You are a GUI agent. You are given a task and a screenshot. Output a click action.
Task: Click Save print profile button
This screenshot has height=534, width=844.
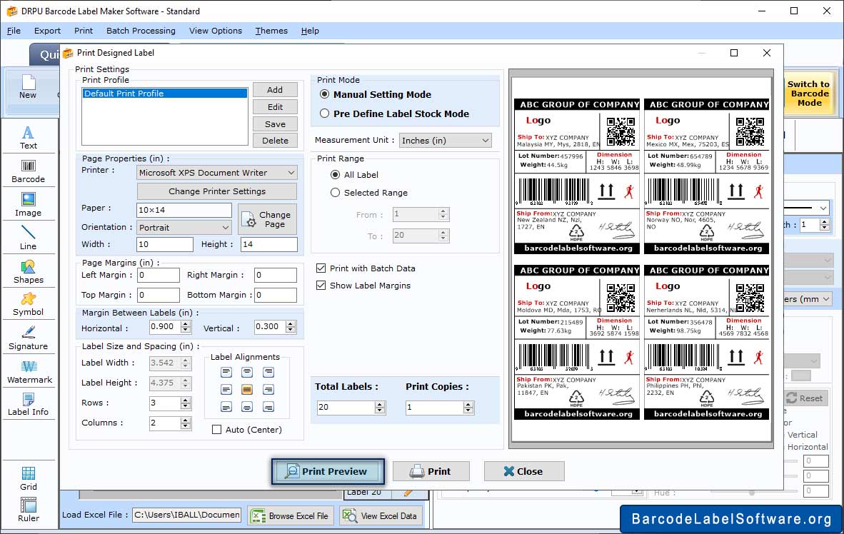(x=275, y=124)
